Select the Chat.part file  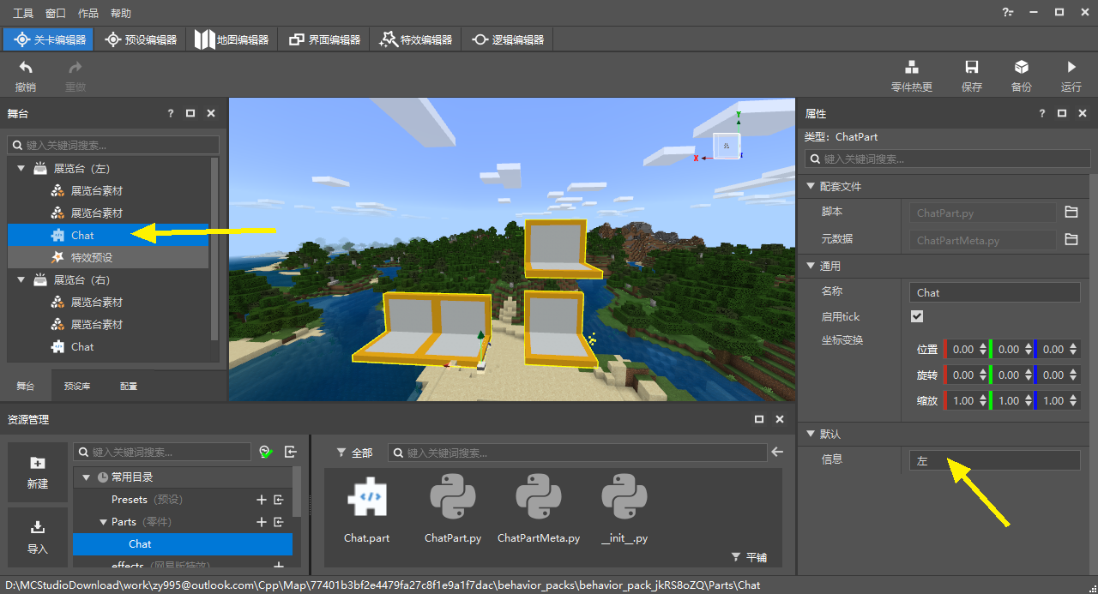(366, 511)
